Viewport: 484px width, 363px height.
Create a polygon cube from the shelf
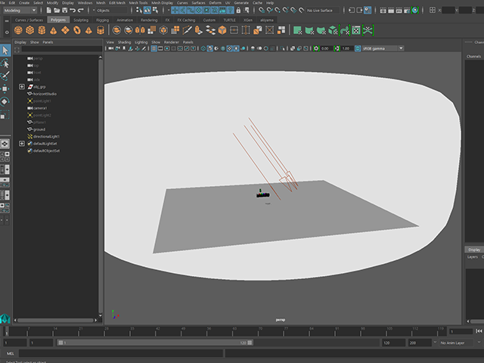pos(30,30)
